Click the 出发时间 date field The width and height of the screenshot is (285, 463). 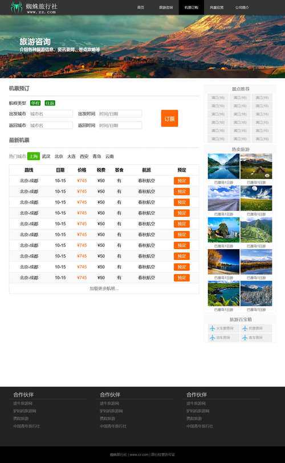pos(120,113)
